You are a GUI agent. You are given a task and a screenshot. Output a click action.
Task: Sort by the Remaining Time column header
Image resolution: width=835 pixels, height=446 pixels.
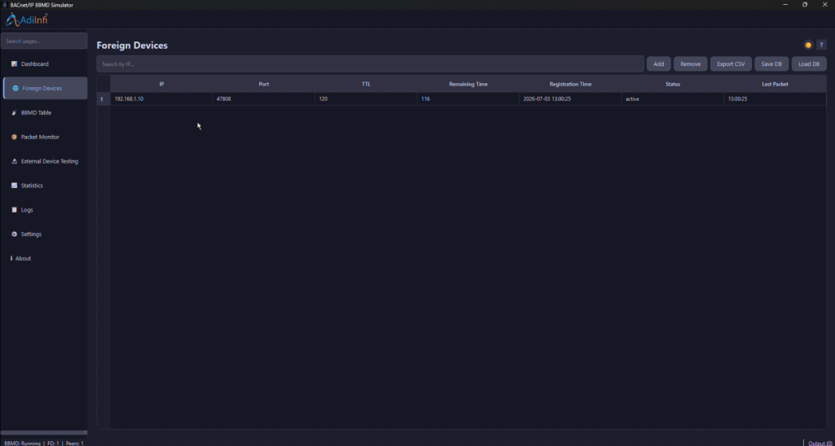pyautogui.click(x=468, y=84)
